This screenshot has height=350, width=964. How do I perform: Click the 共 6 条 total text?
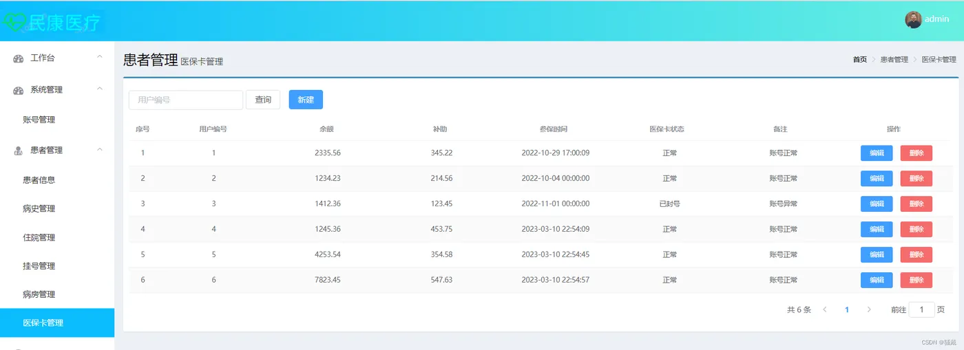(799, 309)
